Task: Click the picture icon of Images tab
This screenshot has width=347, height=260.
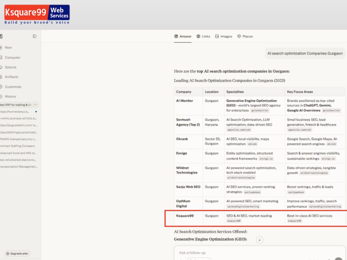Action: (x=217, y=36)
